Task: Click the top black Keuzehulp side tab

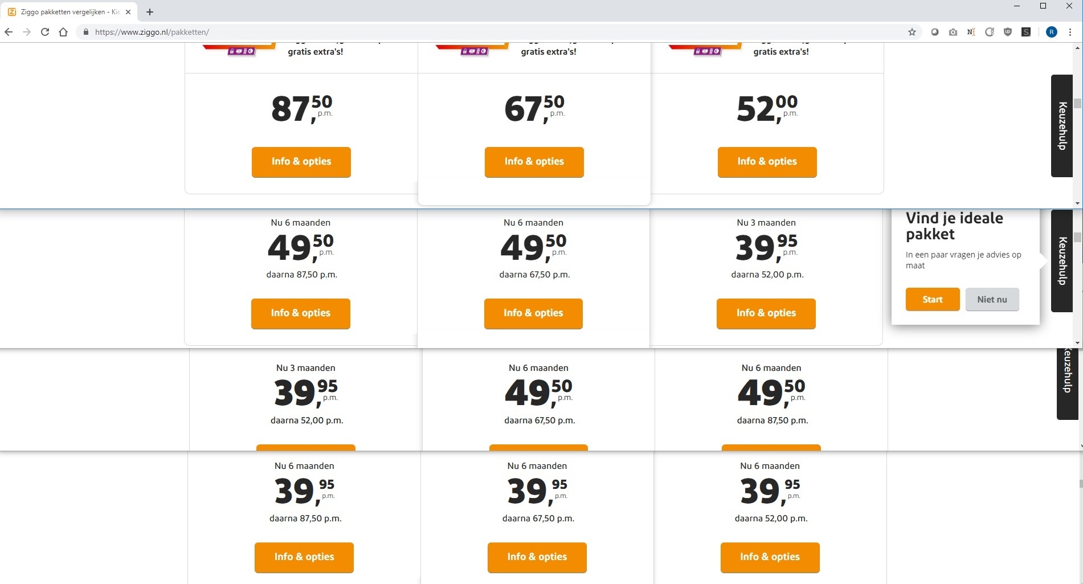Action: pyautogui.click(x=1062, y=126)
